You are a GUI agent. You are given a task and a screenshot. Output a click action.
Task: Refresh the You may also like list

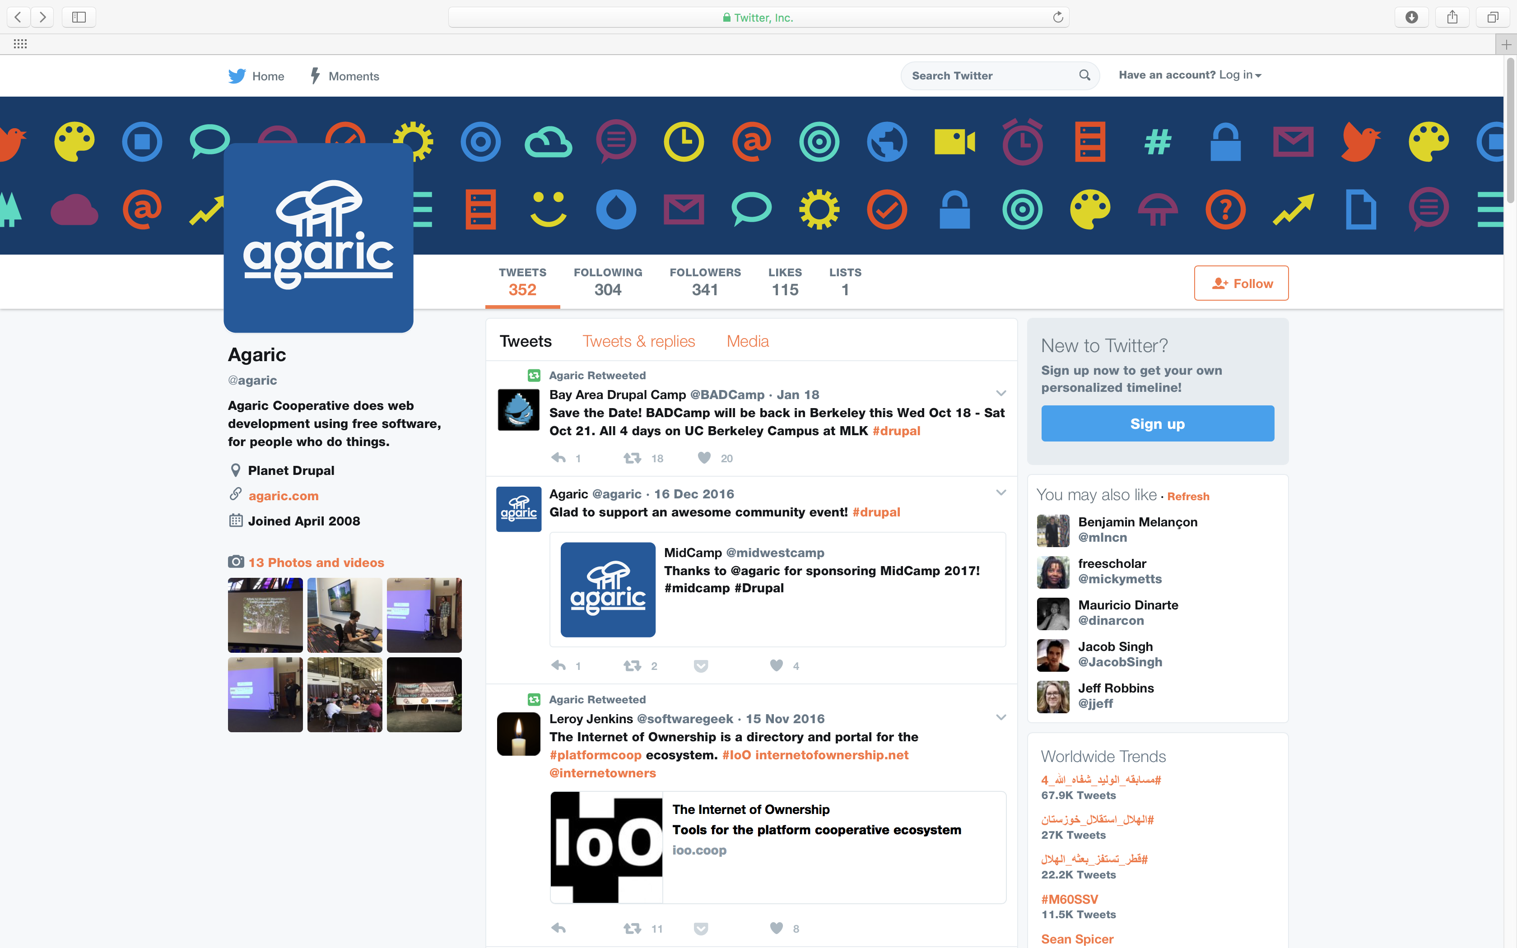(1188, 497)
